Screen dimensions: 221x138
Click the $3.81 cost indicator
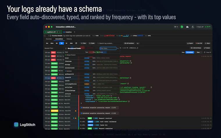coord(208,27)
